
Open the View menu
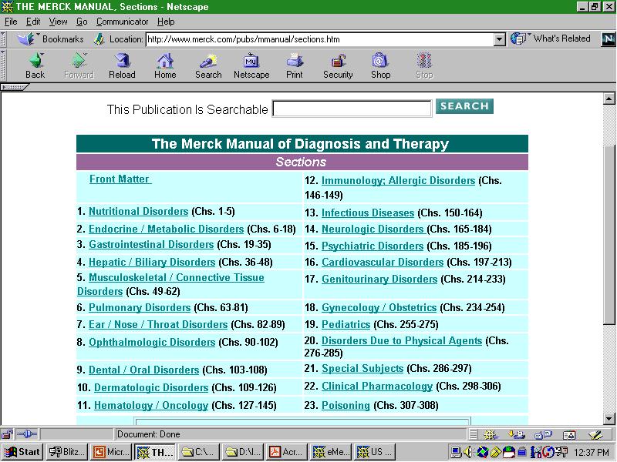coord(58,22)
